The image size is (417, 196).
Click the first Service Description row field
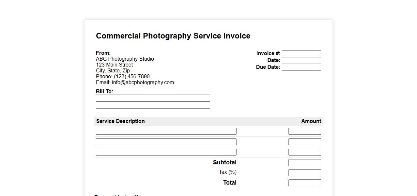[166, 131]
